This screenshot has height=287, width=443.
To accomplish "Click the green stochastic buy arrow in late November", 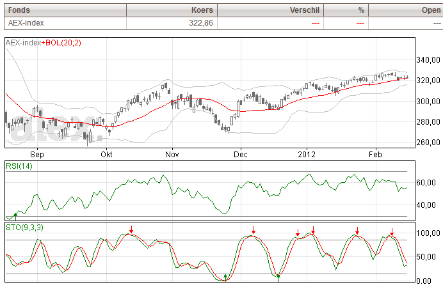I will click(225, 277).
